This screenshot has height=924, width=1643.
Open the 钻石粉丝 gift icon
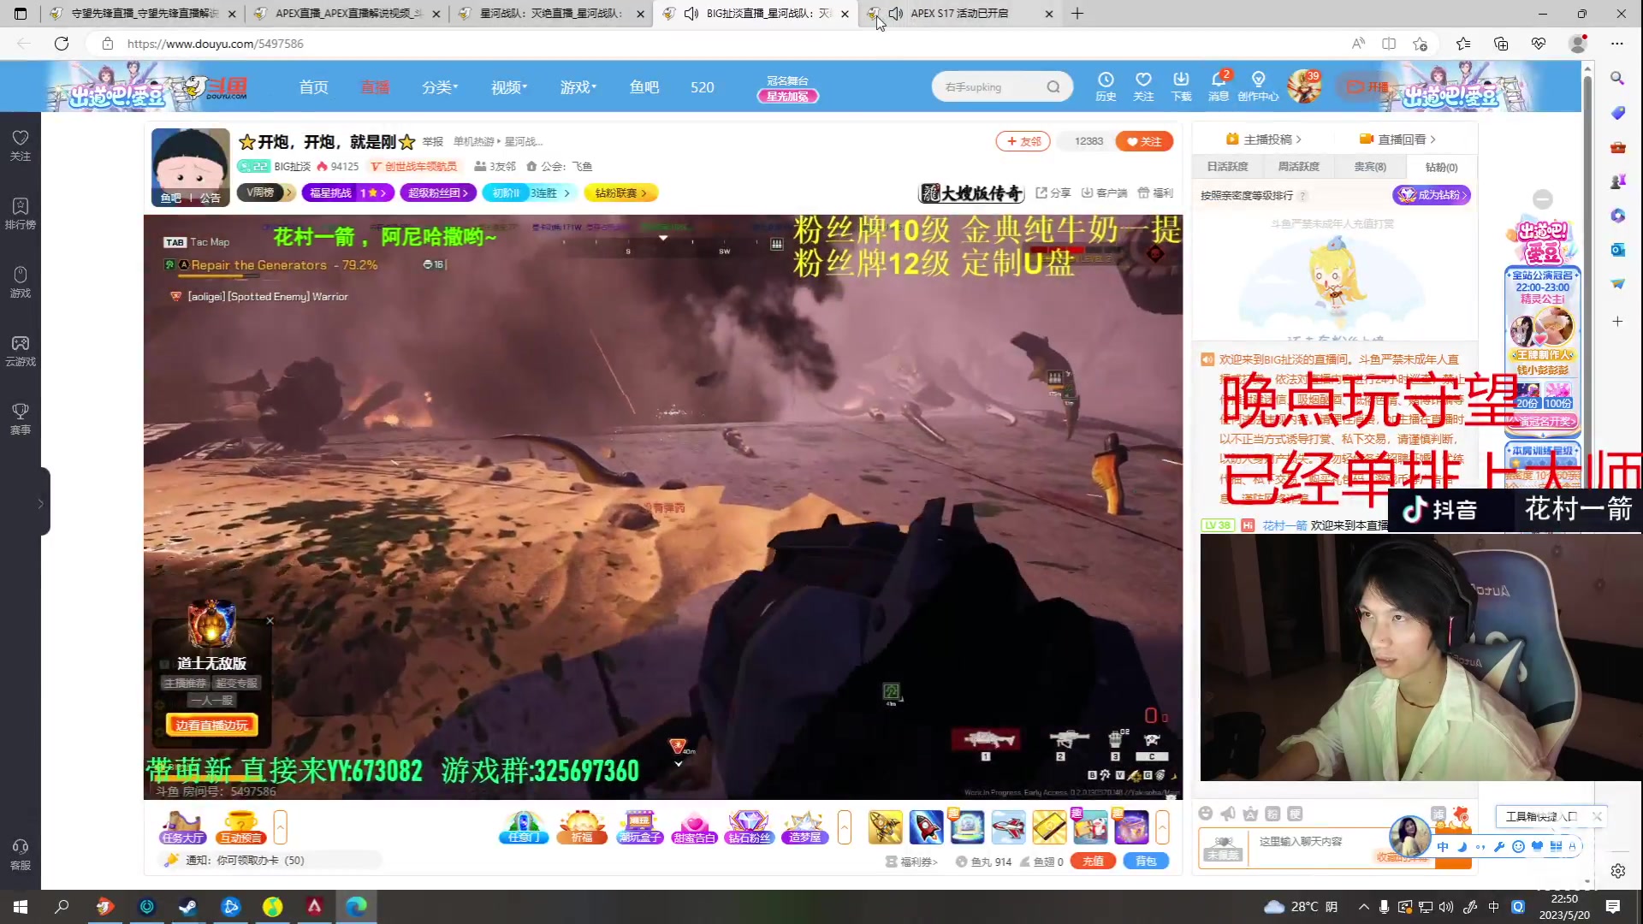749,827
